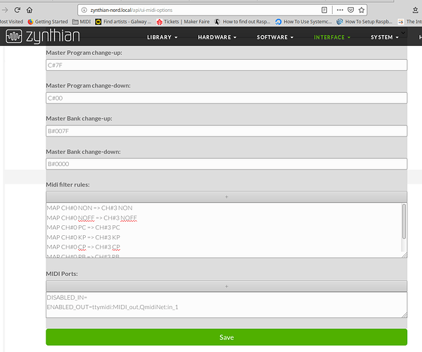Viewport: 422px width, 352px height.
Task: Expand the SYSTEM menu
Action: tap(385, 37)
